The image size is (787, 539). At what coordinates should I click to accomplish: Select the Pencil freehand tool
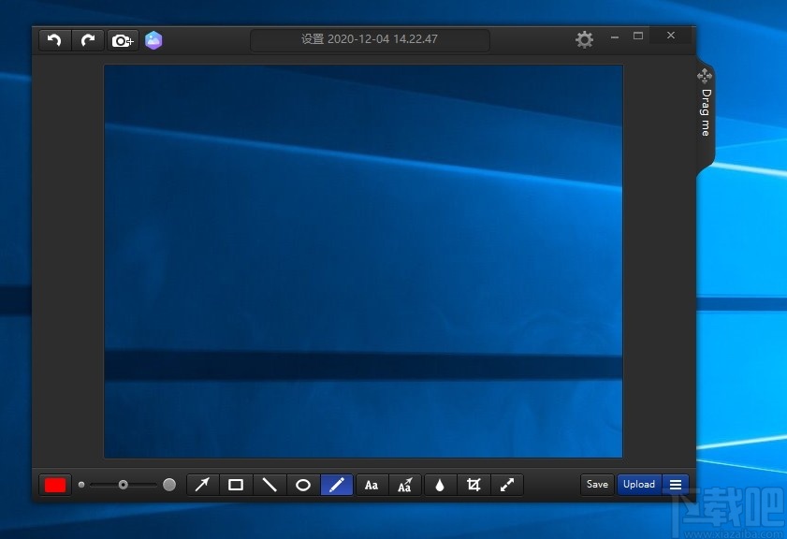[337, 485]
